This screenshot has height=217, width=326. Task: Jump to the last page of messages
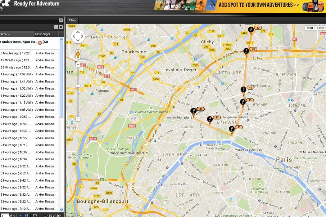point(26,215)
